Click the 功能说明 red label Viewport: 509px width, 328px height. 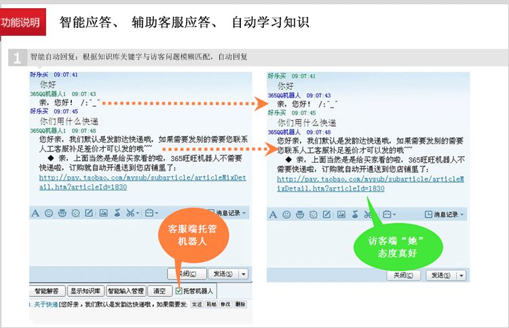(22, 22)
